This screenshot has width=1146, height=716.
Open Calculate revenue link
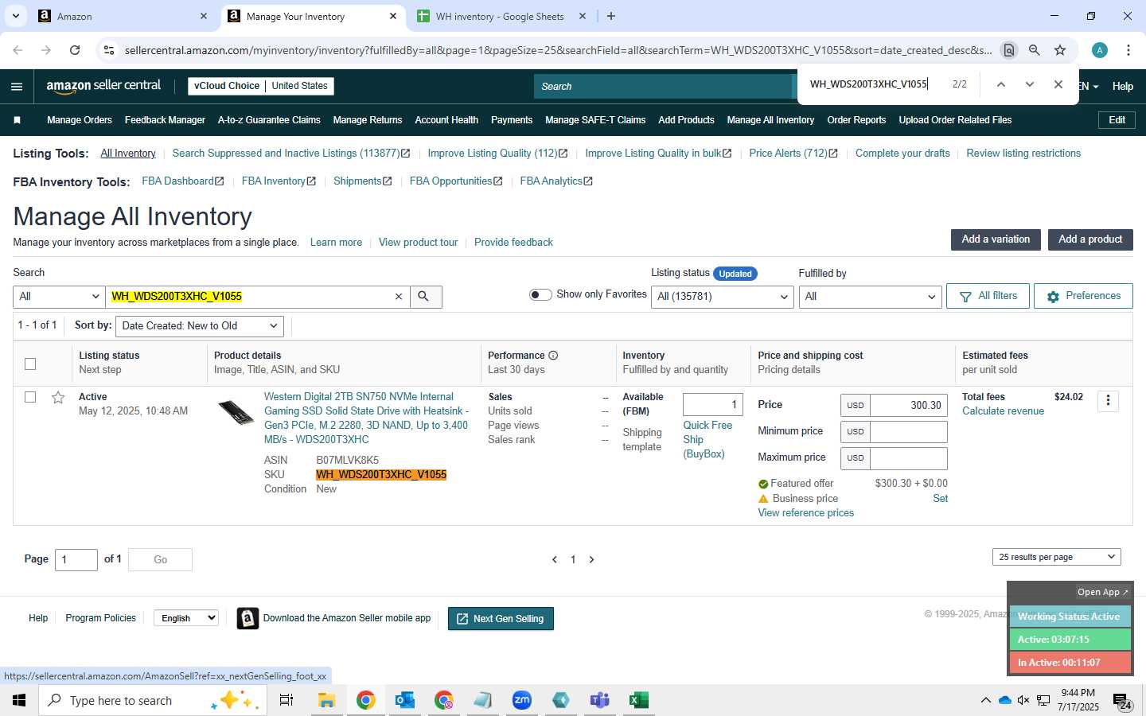pyautogui.click(x=1003, y=411)
